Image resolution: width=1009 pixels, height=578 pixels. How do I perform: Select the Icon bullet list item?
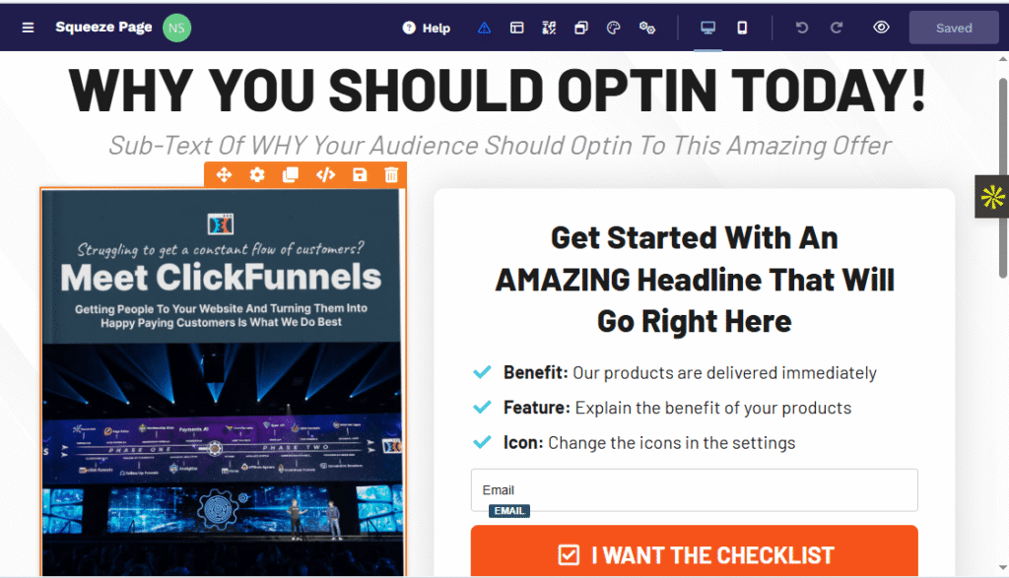pyautogui.click(x=634, y=443)
